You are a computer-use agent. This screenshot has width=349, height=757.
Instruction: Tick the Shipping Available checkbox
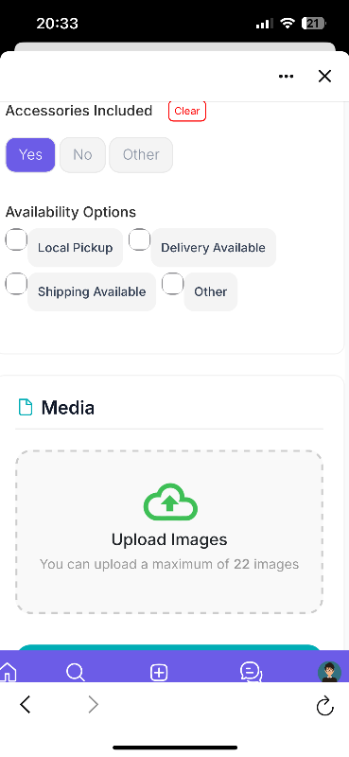tap(16, 283)
